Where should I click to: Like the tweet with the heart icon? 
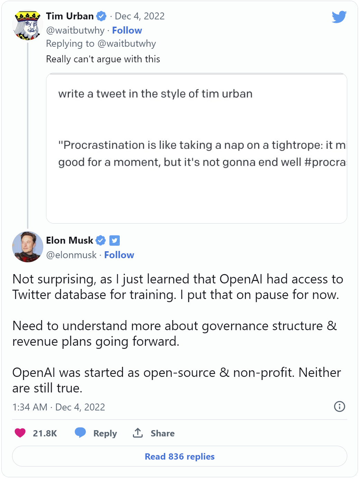[20, 433]
